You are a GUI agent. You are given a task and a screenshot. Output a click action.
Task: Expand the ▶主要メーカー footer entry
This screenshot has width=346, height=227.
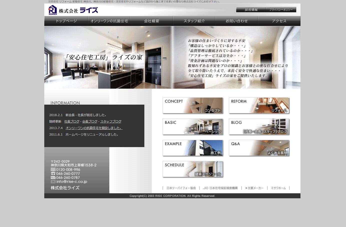tap(254, 188)
